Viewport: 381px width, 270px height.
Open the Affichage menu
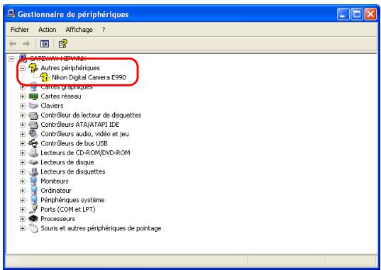tap(79, 30)
